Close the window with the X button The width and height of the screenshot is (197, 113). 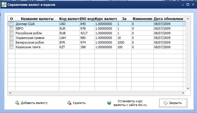[193, 5]
